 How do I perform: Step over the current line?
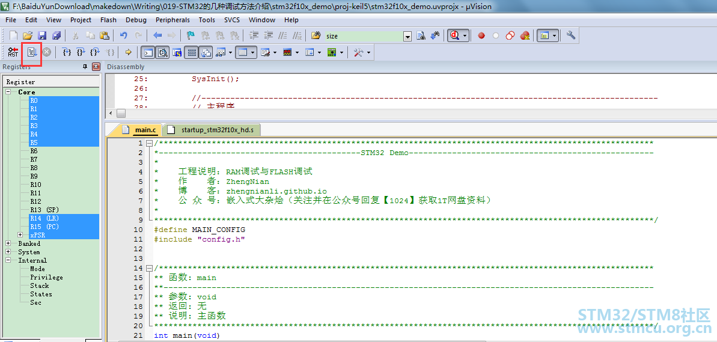pos(81,52)
